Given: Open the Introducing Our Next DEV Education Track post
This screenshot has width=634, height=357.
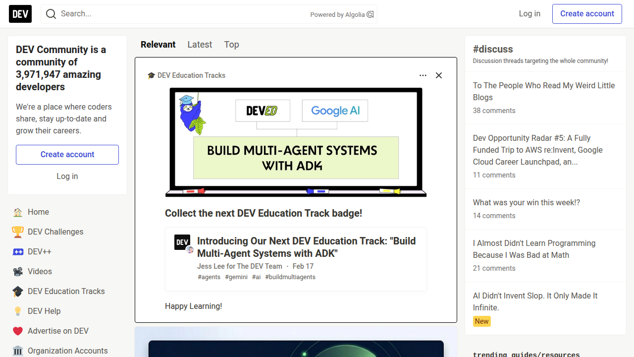Looking at the screenshot, I should pos(306,247).
